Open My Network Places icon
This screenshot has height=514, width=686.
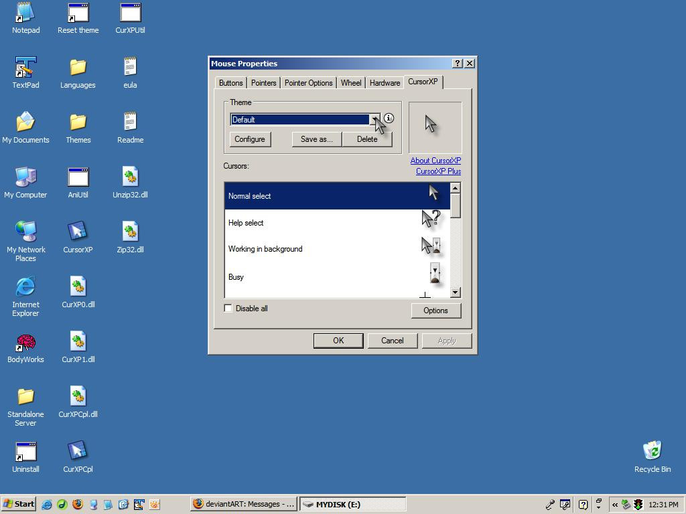[x=25, y=241]
